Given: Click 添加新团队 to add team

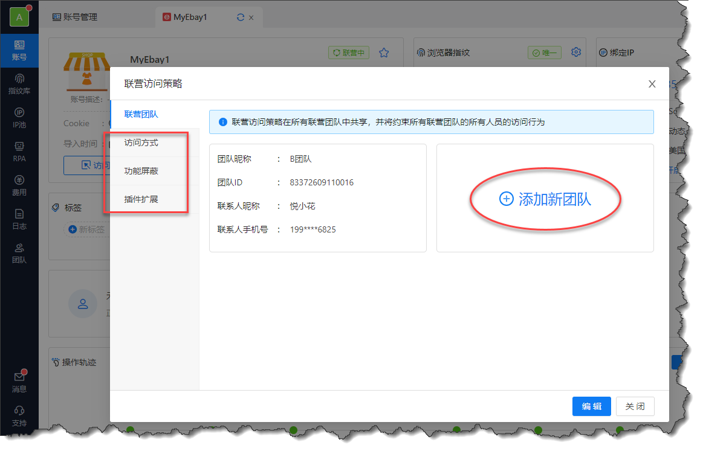Looking at the screenshot, I should tap(545, 199).
